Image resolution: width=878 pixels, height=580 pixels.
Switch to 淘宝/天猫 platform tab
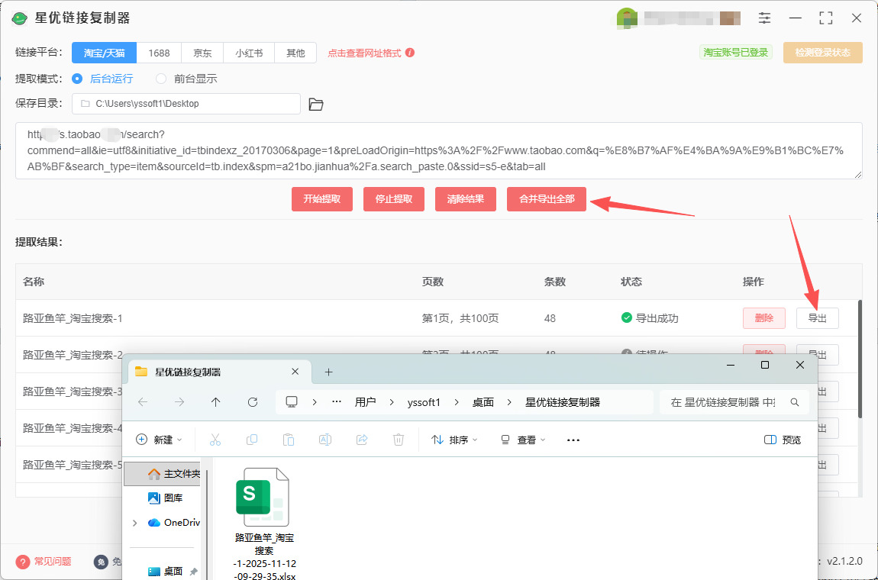coord(104,53)
